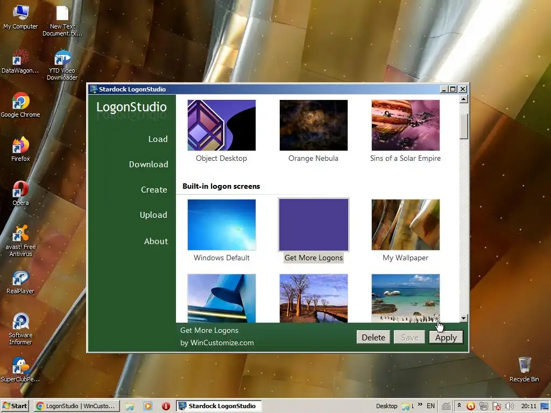Select the My Wallpaper logon thumbnail
Viewport: 551px width, 413px height.
click(406, 225)
